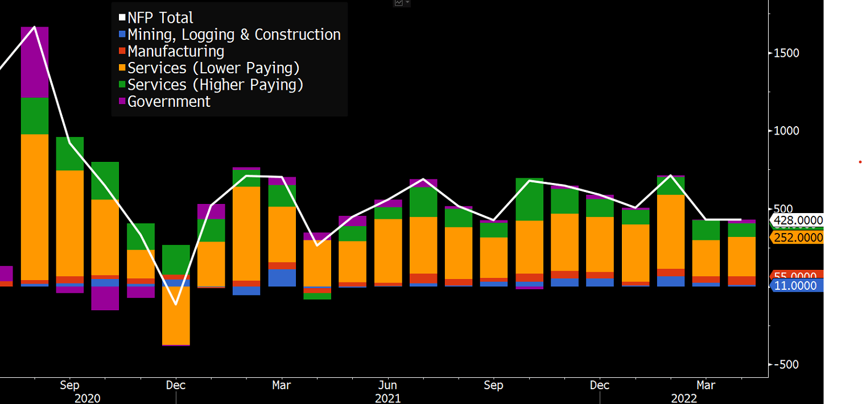This screenshot has height=404, width=862.
Task: Select Mining, Logging & Construction legend entry
Action: (234, 35)
